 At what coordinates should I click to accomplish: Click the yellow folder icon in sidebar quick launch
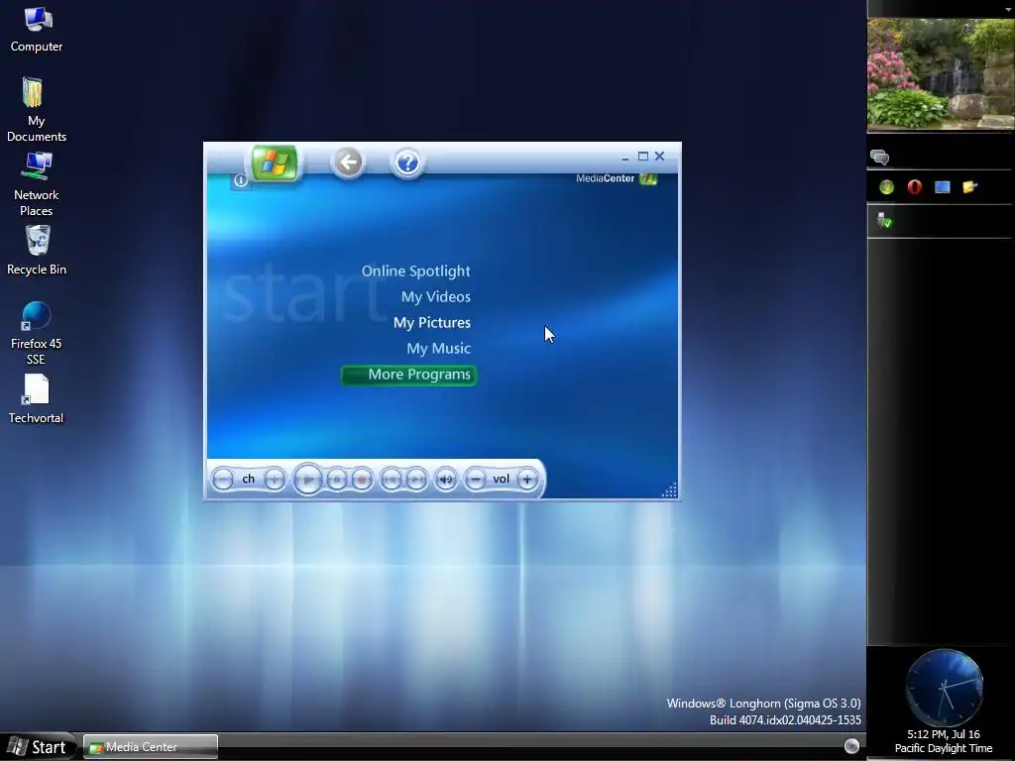pyautogui.click(x=969, y=187)
